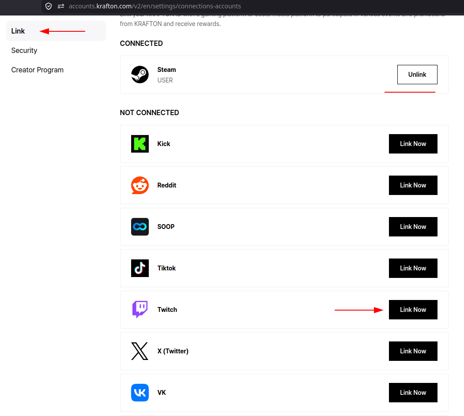
Task: Click the Reddit platform name
Action: 166,185
